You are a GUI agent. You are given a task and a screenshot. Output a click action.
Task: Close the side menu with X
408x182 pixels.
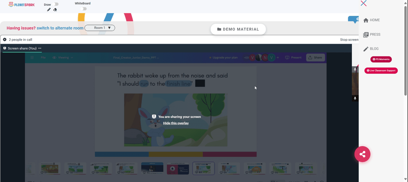[364, 3]
